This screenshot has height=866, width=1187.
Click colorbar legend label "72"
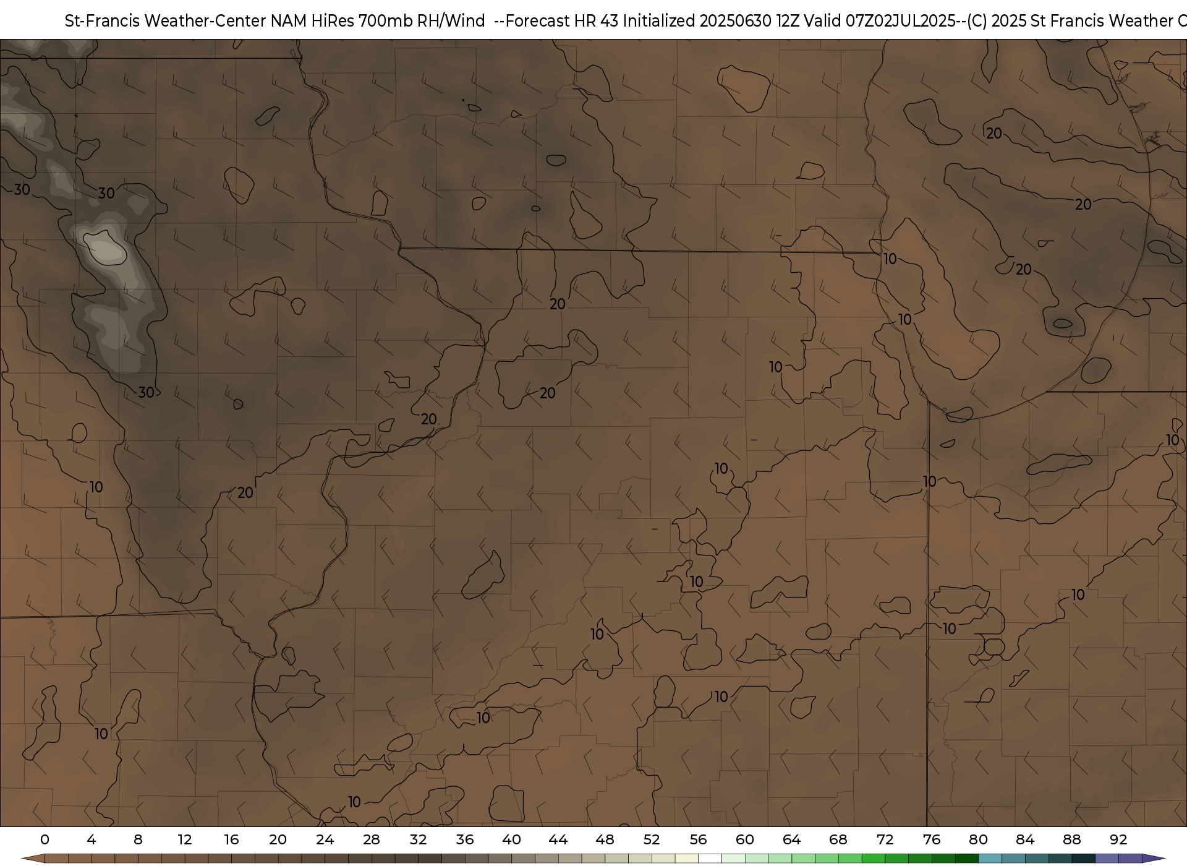[x=885, y=839]
